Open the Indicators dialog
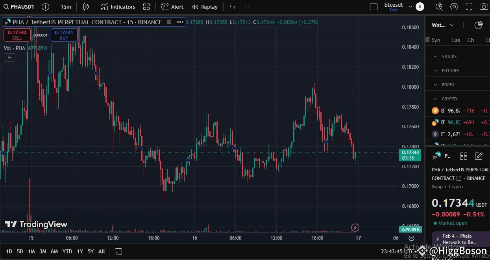The image size is (490, 260). [x=118, y=7]
